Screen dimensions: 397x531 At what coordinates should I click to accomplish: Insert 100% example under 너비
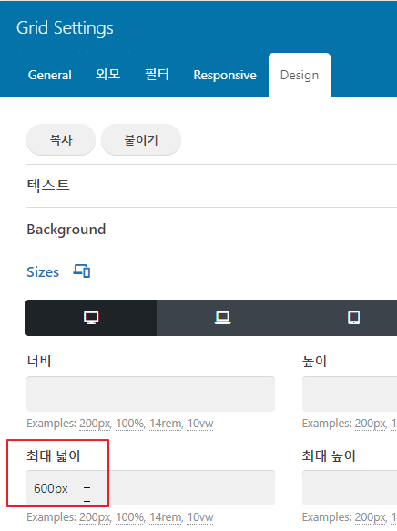click(x=129, y=424)
